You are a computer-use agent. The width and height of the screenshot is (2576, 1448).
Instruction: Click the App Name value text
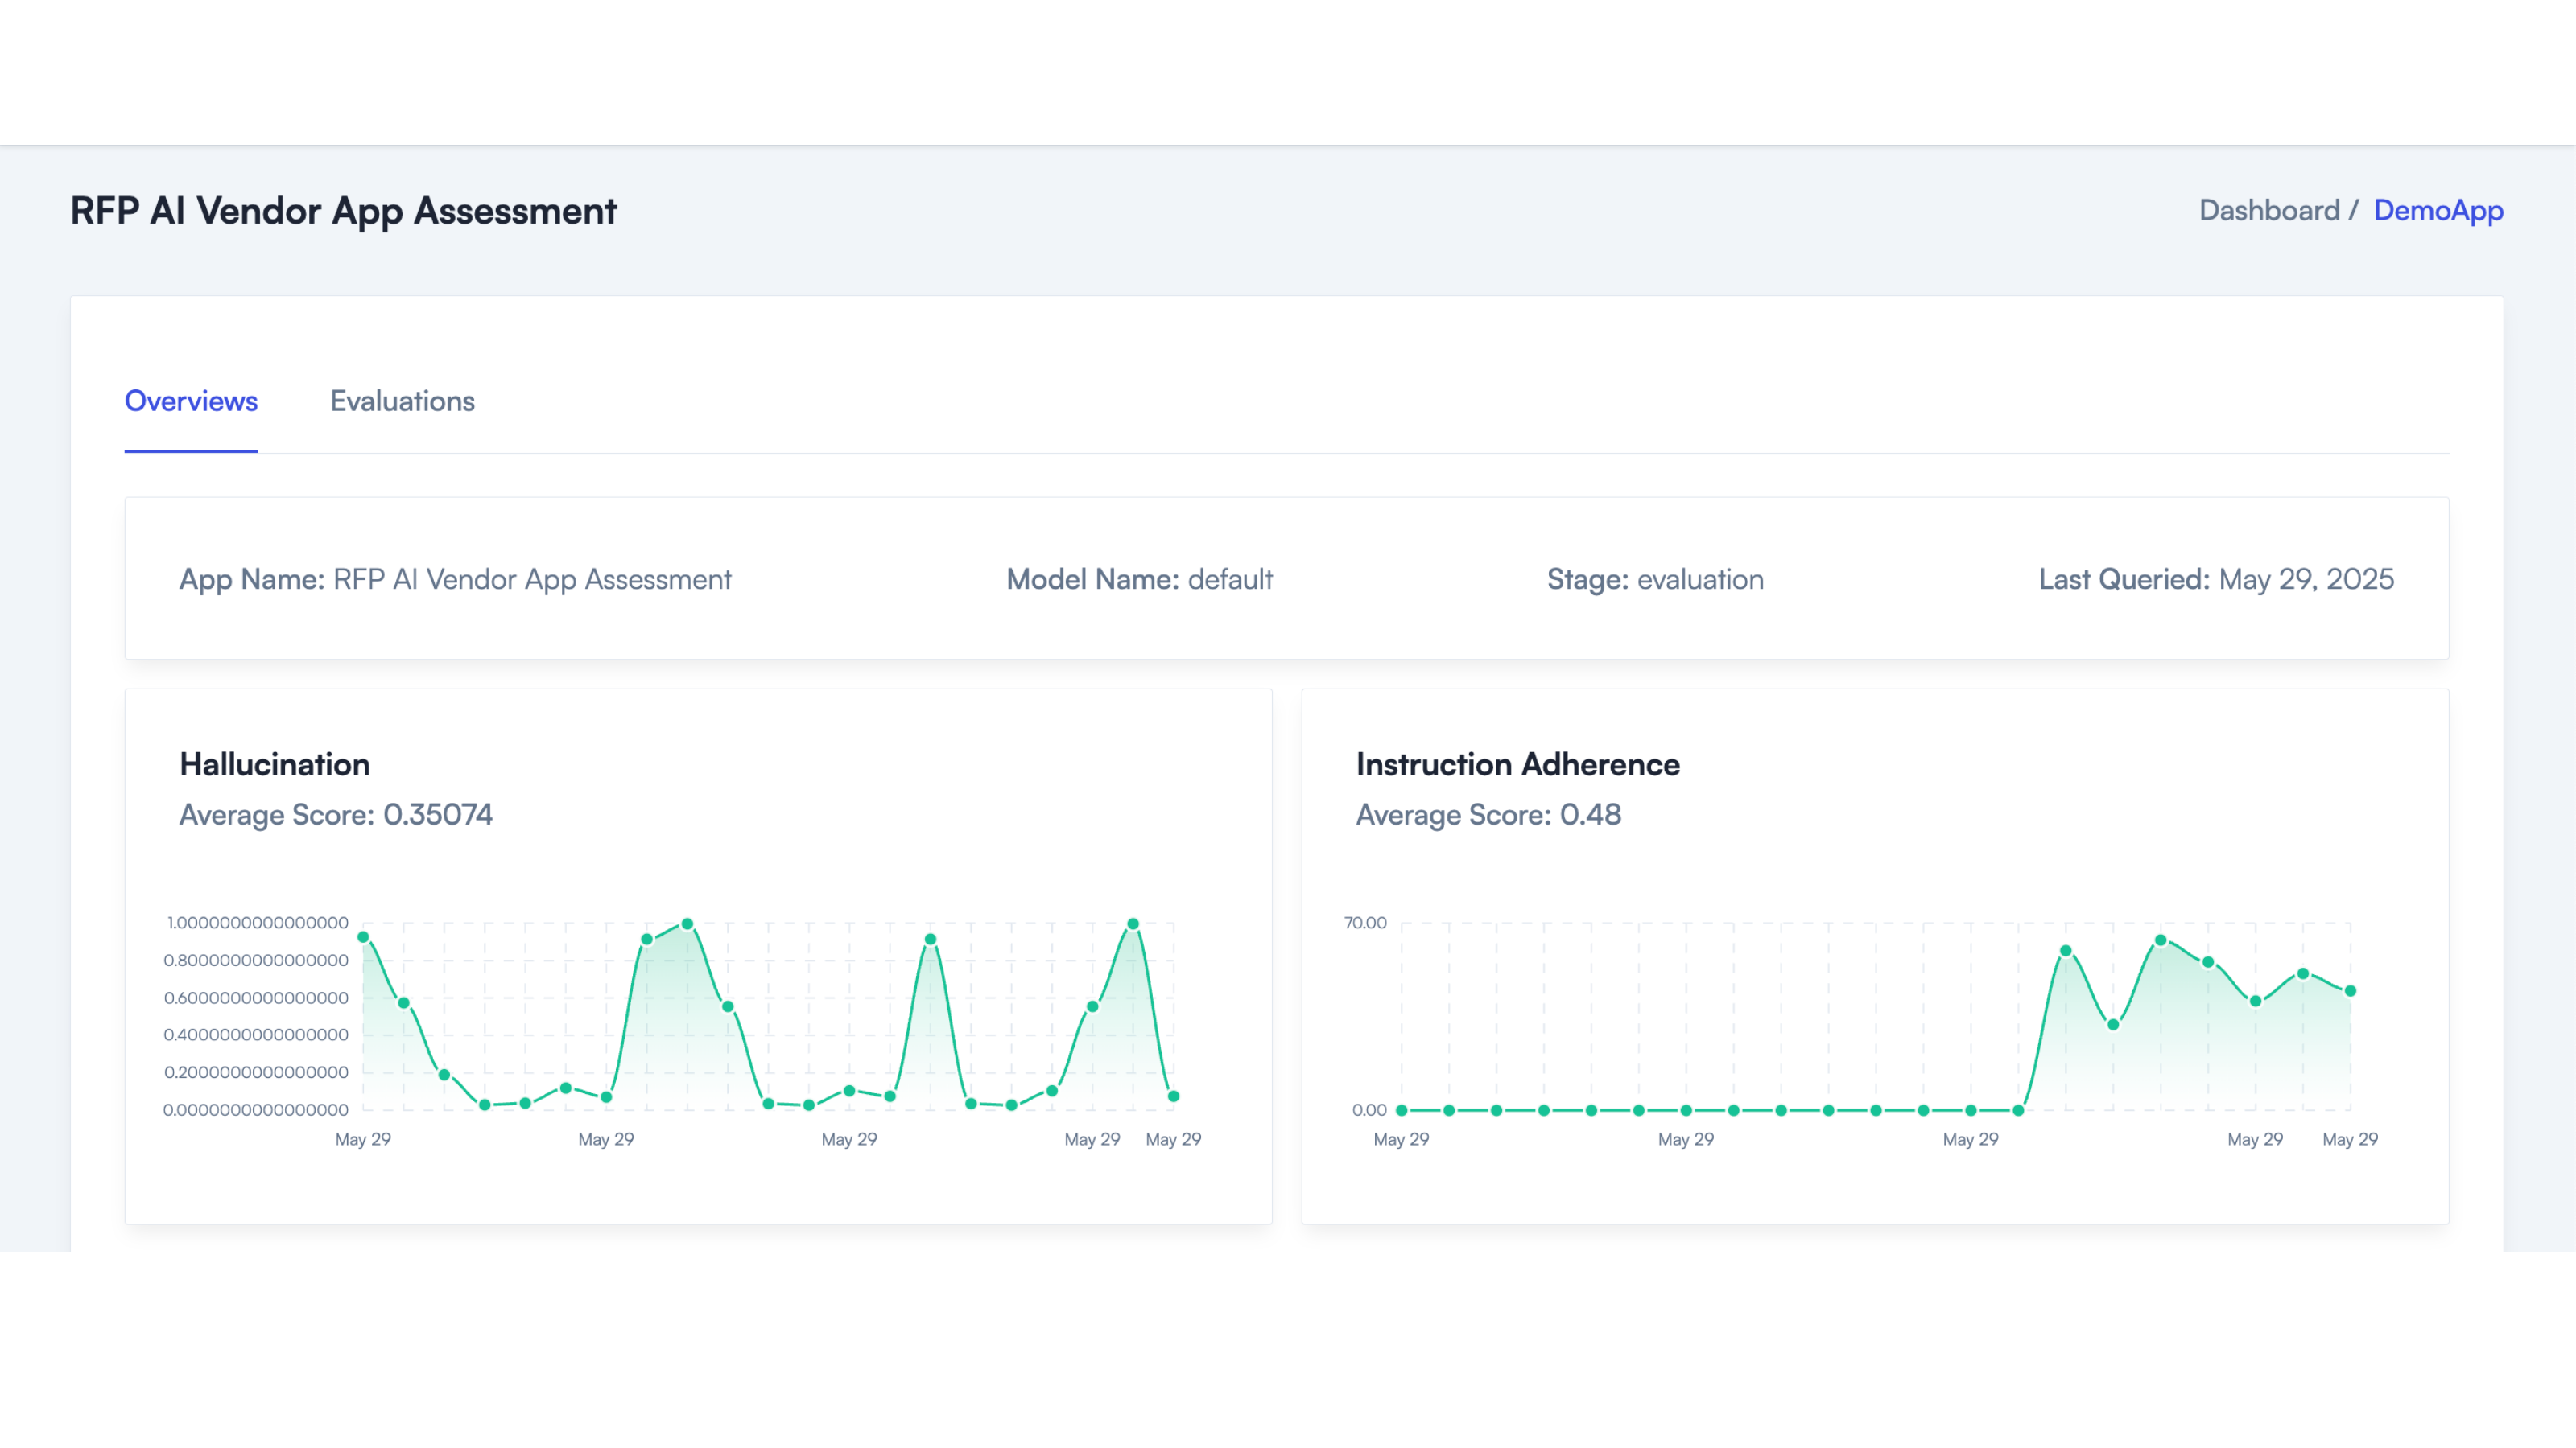[x=533, y=578]
